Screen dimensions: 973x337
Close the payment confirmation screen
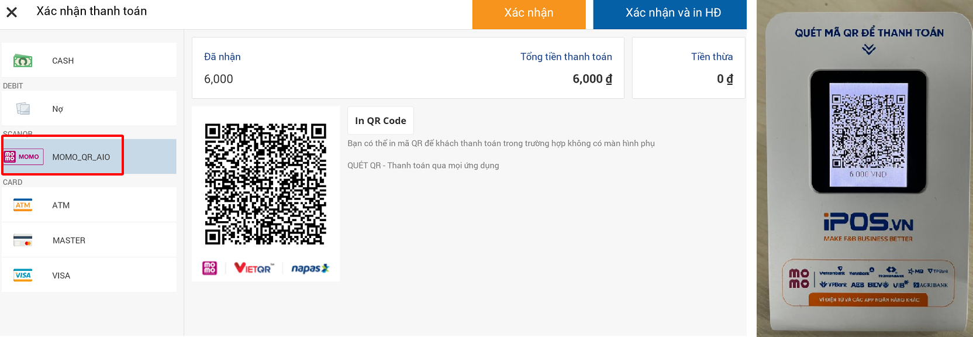point(12,12)
